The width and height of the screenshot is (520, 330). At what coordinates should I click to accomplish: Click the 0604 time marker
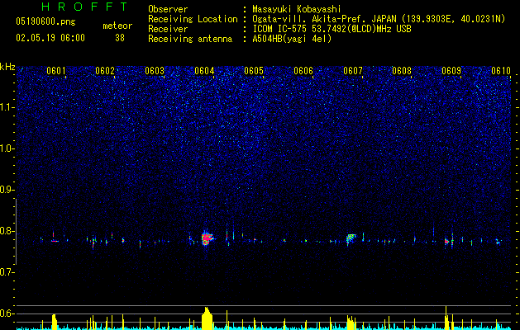204,71
